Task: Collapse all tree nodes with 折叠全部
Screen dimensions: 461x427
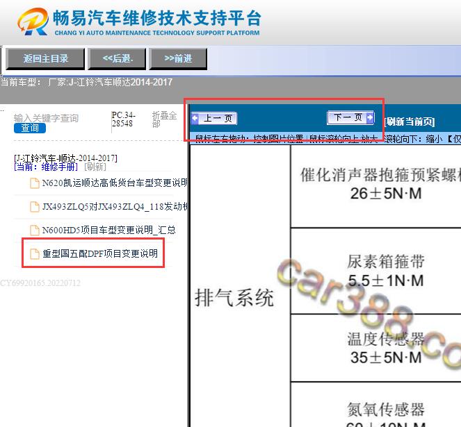Action: 164,119
